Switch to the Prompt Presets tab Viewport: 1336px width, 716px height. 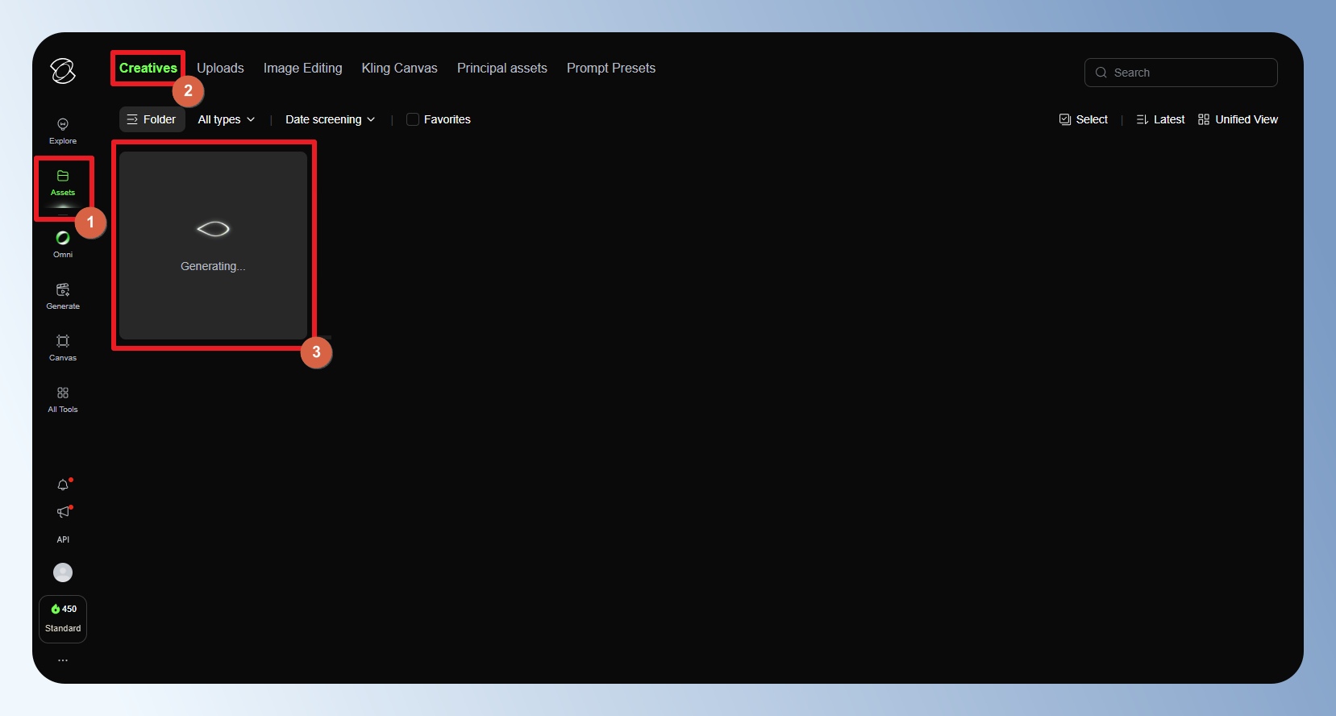coord(610,69)
